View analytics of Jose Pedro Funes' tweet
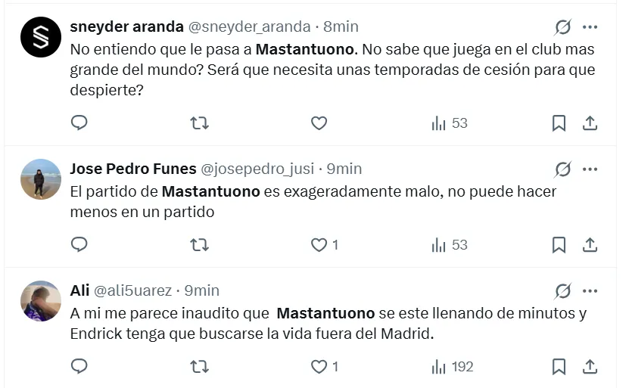 click(450, 244)
